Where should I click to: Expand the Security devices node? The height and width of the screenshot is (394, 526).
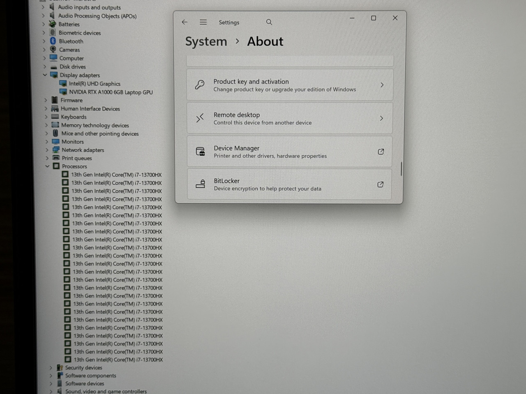[51, 368]
